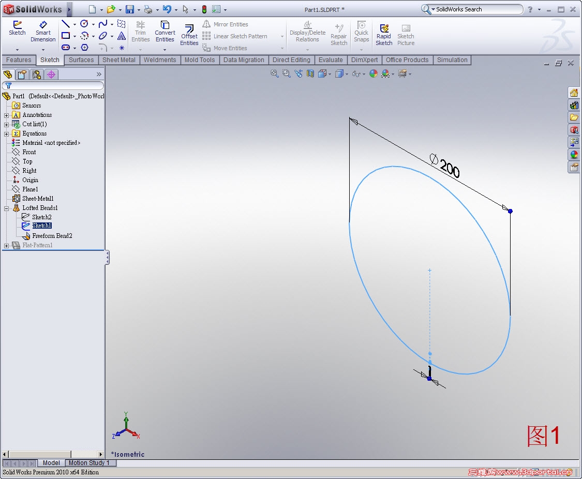Collapse the Lofted Bends1 node

tap(6, 208)
